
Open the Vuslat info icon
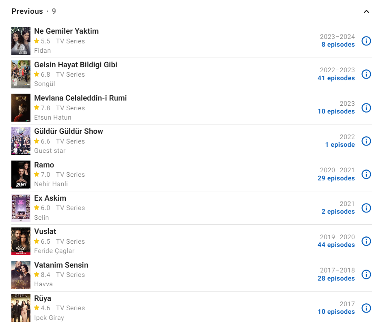366,241
